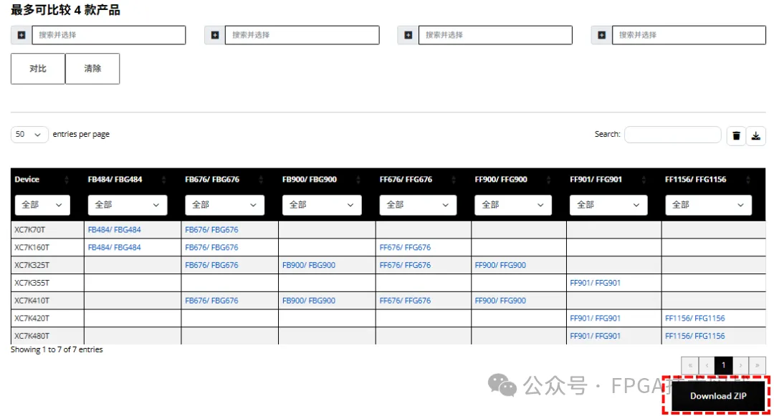Open FF1156/ FFG1156 link for XC7K420T

pos(695,319)
